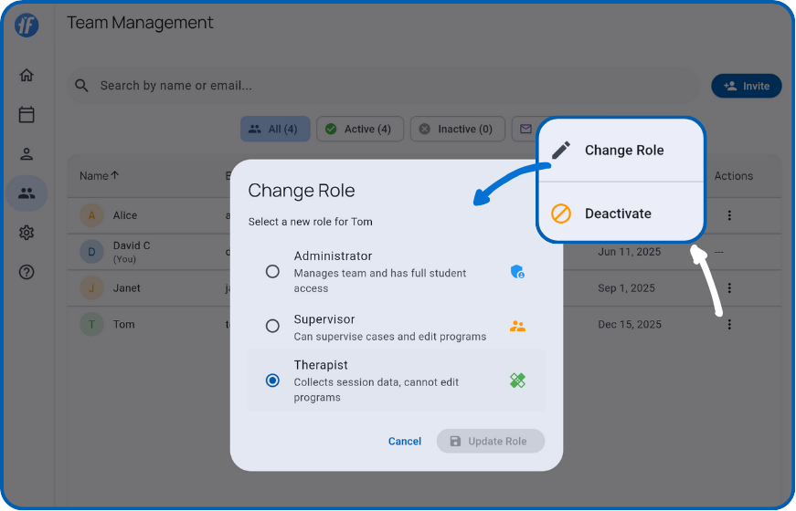Click the name Tom in the table
This screenshot has width=796, height=511.
tap(124, 325)
